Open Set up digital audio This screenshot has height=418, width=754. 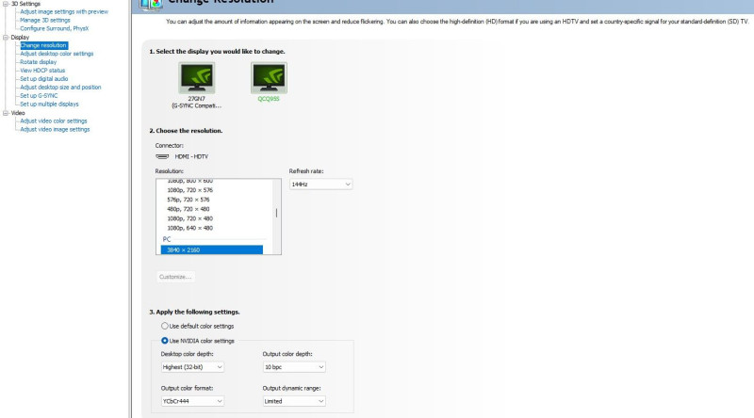[x=43, y=79]
